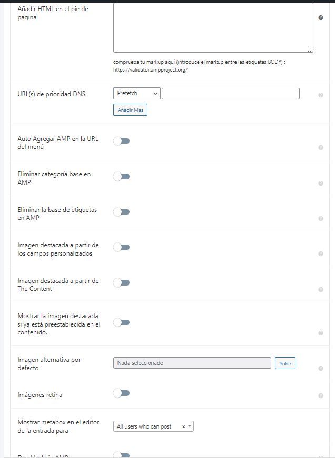Image resolution: width=335 pixels, height=458 pixels.
Task: Toggle Eliminar categoría base en AMP
Action: [122, 177]
